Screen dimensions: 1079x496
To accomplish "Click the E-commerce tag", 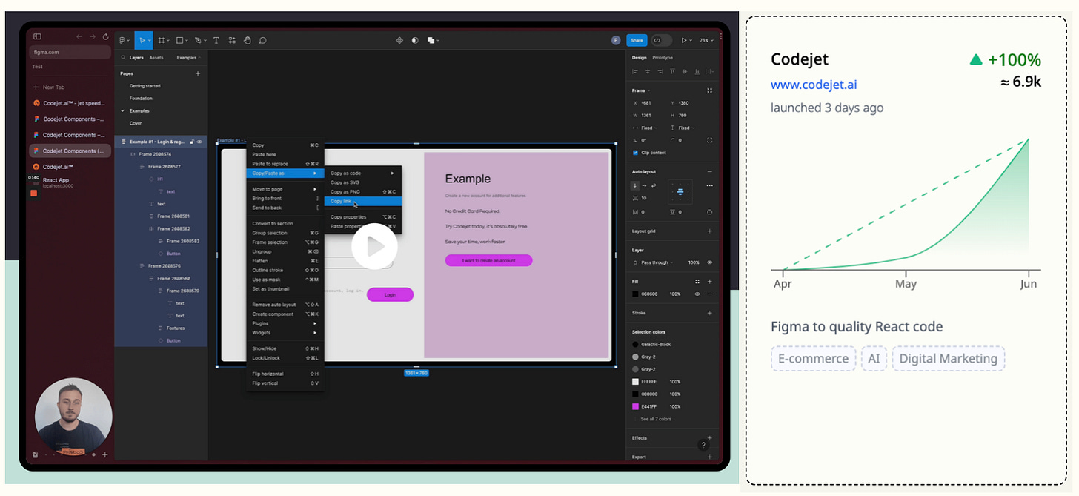I will click(813, 358).
